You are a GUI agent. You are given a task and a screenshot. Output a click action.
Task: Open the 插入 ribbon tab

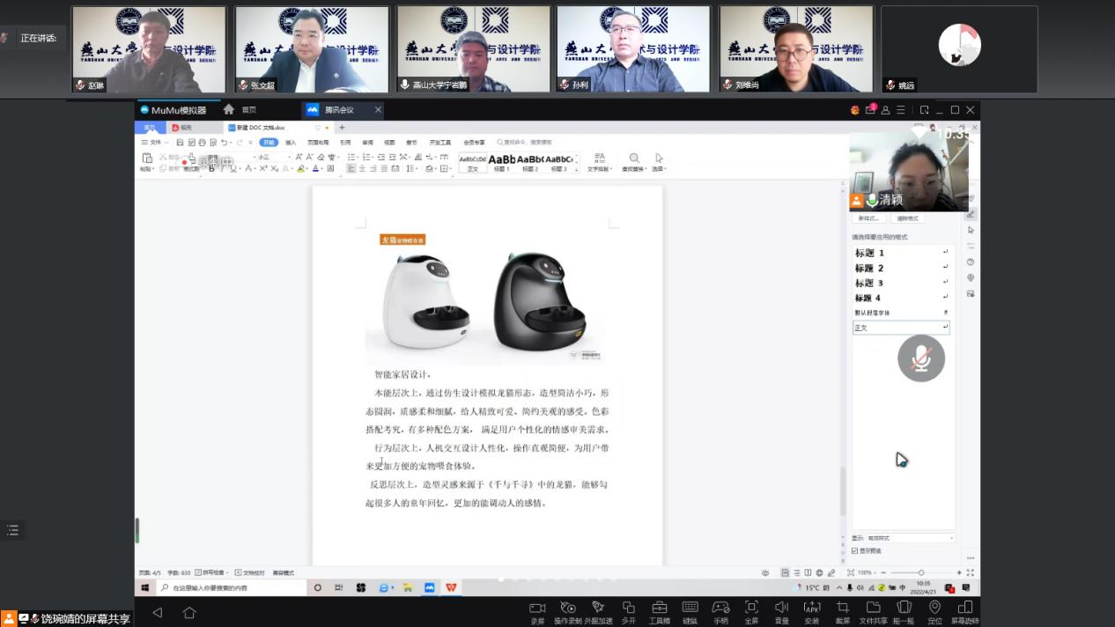(x=291, y=142)
